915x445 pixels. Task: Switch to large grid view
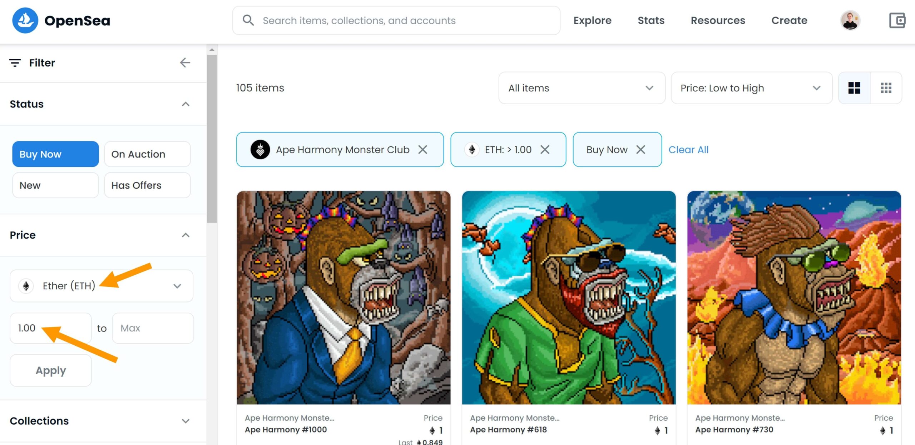point(854,88)
